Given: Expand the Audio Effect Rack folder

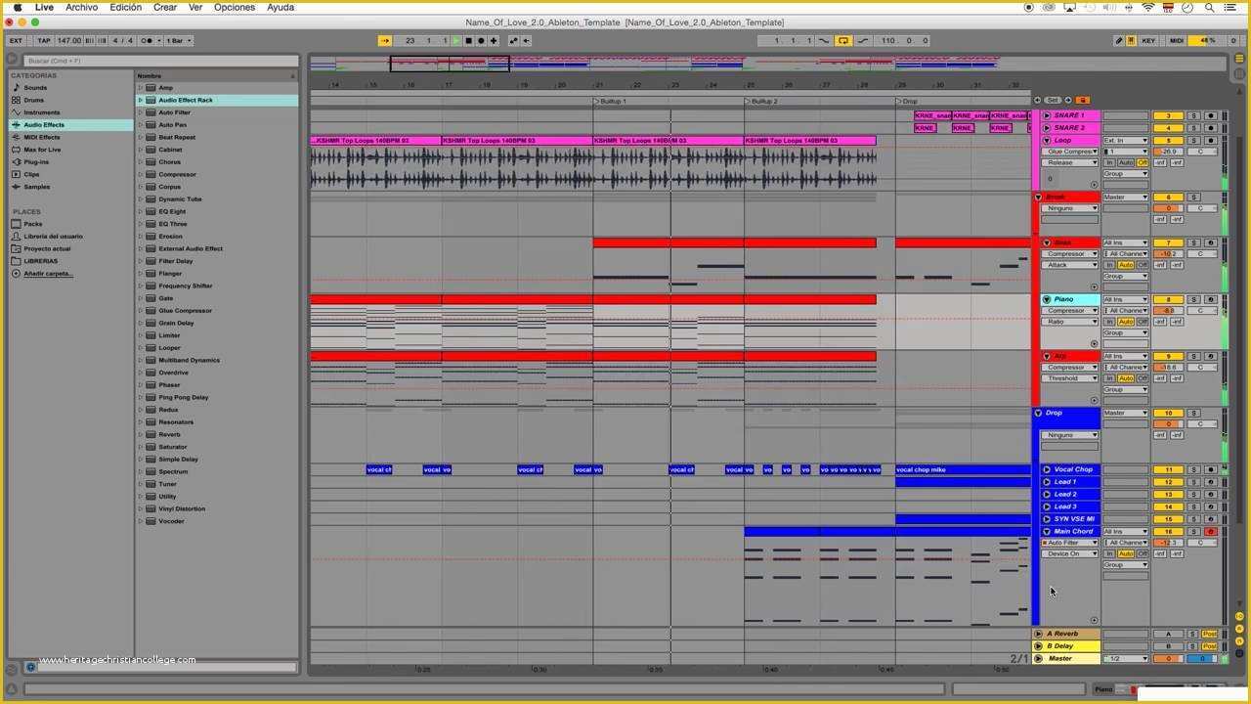Looking at the screenshot, I should tap(140, 100).
